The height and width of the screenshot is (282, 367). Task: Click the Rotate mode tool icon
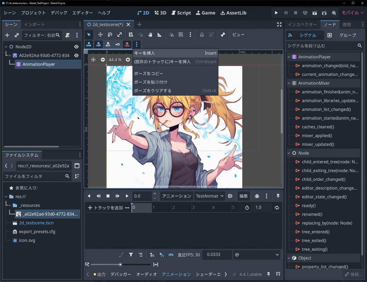110,35
